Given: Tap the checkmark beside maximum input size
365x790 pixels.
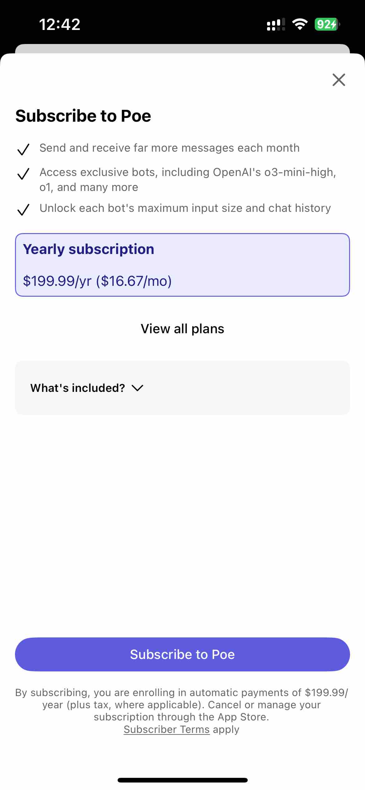Looking at the screenshot, I should tap(23, 209).
